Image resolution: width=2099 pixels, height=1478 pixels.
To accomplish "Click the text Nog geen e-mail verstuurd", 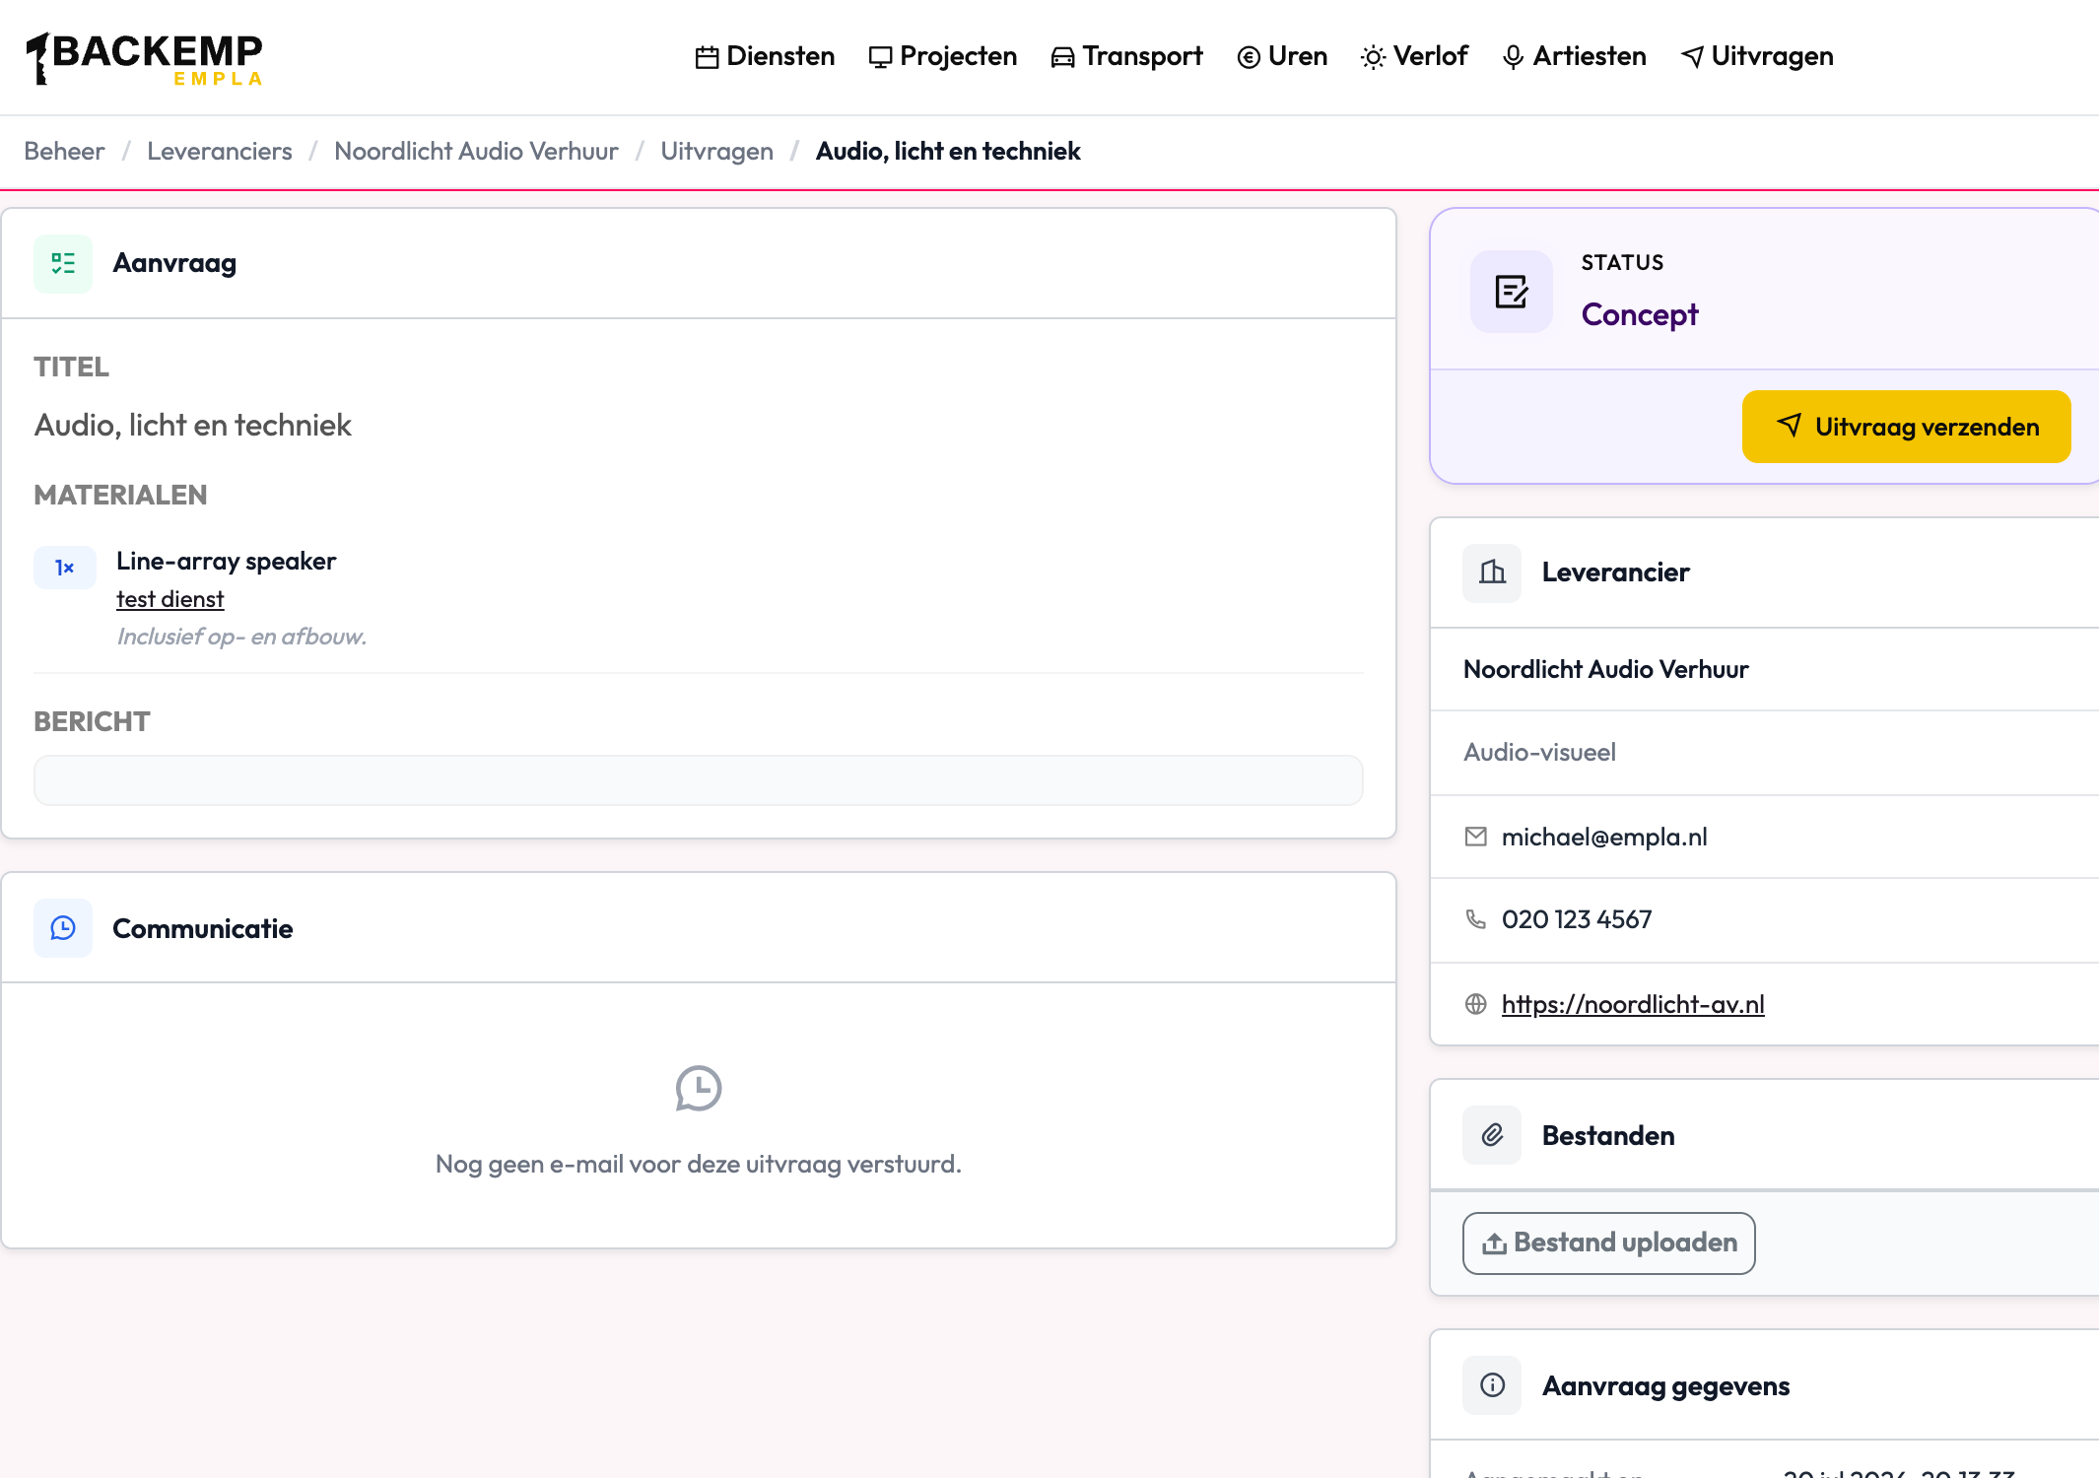I will pos(699,1164).
